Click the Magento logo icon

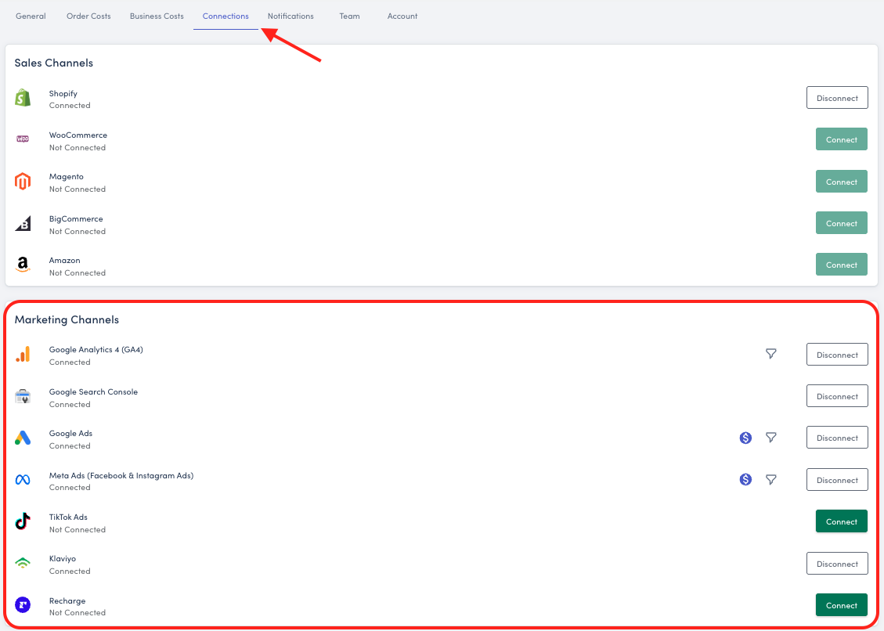(x=23, y=182)
